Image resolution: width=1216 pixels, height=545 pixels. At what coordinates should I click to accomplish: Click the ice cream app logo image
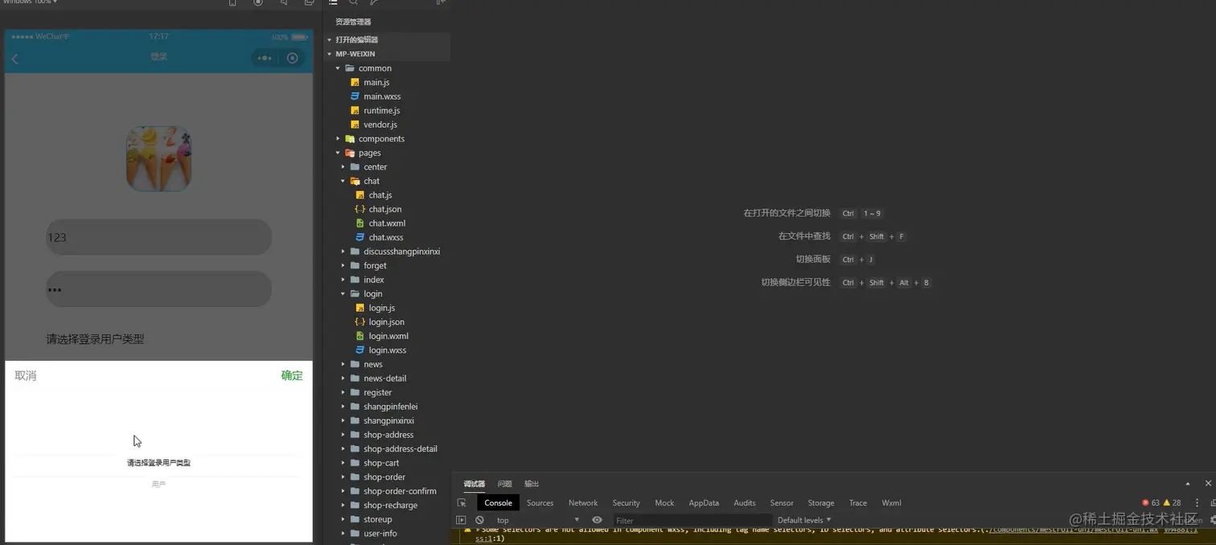pyautogui.click(x=158, y=158)
